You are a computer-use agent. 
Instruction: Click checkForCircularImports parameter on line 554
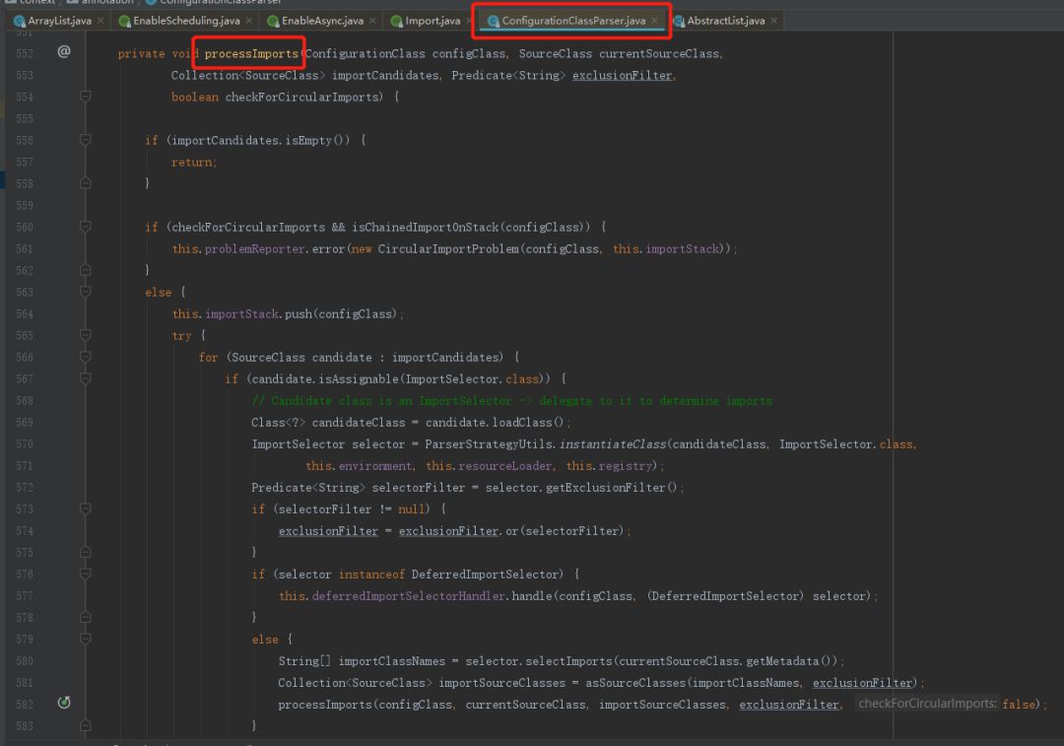click(300, 97)
